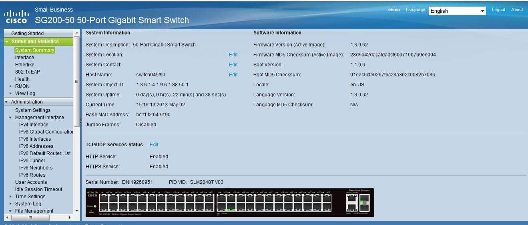Screen dimensions: 528x225
Task: Open the IPv6 Neighbors page
Action: [x=36, y=168]
